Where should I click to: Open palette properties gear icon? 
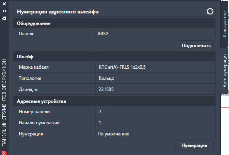click(4, 18)
